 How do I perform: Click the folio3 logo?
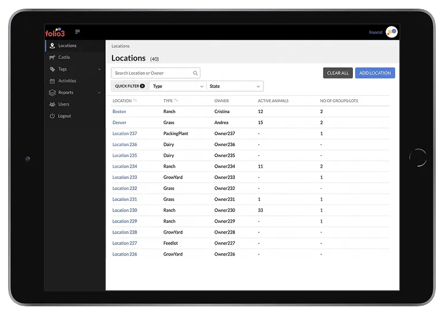(55, 32)
